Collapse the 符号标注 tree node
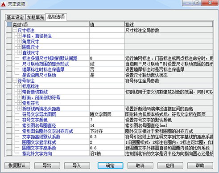219x173 pixels. (15, 80)
